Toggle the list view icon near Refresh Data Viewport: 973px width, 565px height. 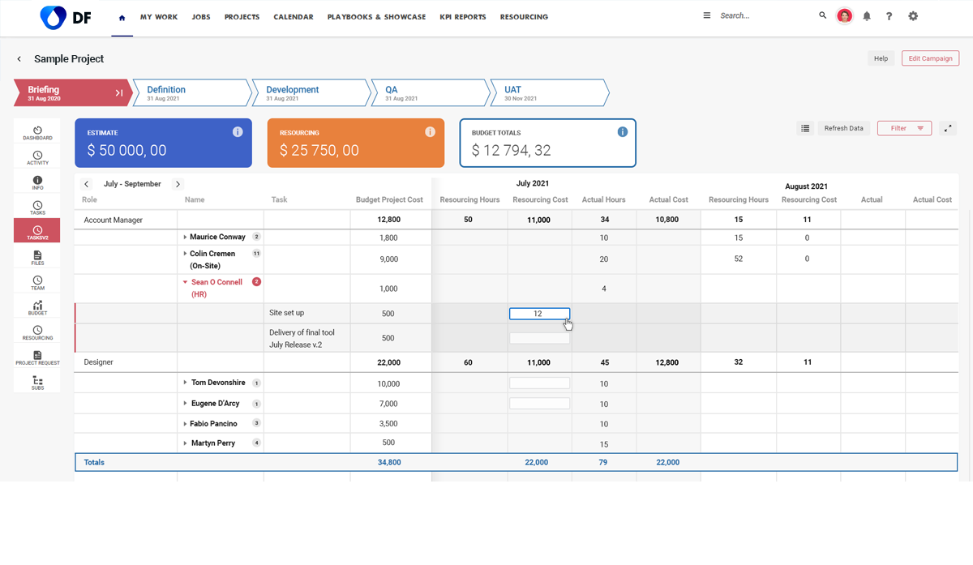coord(804,127)
